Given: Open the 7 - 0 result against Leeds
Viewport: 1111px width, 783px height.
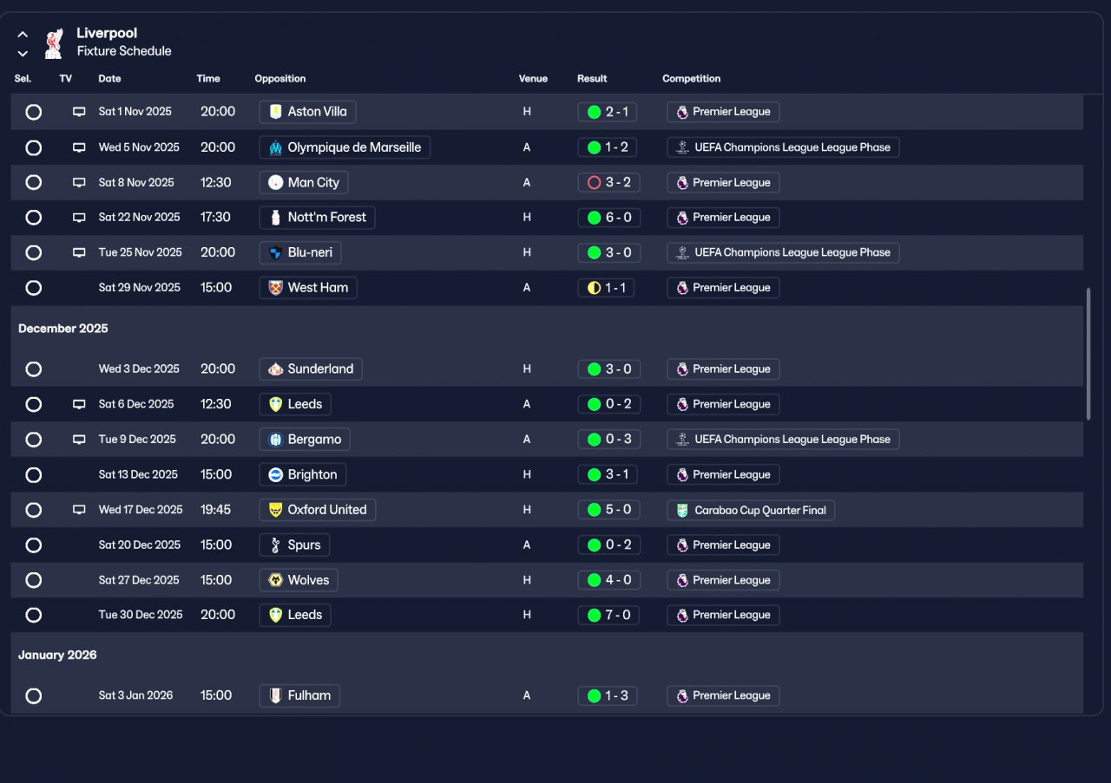Looking at the screenshot, I should (x=608, y=615).
